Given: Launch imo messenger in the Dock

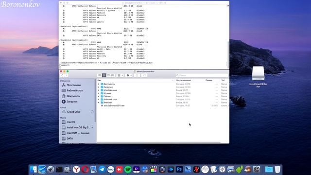Looking at the screenshot, I should 111,170.
